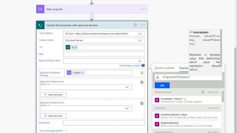Select contains(collection, value) function
The width and height of the screenshot is (237, 133).
click(187, 116)
